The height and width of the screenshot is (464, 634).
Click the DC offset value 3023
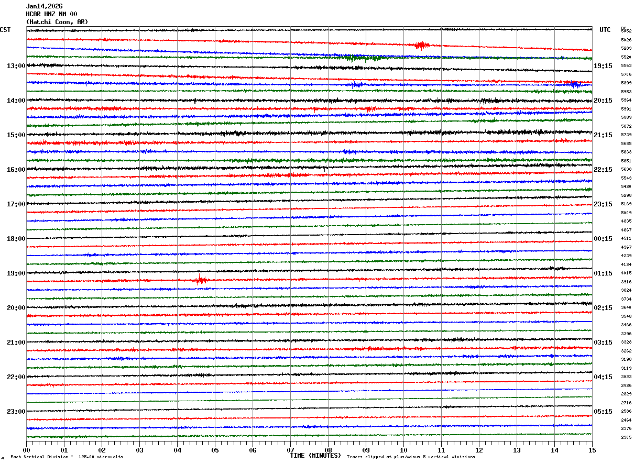(626, 377)
